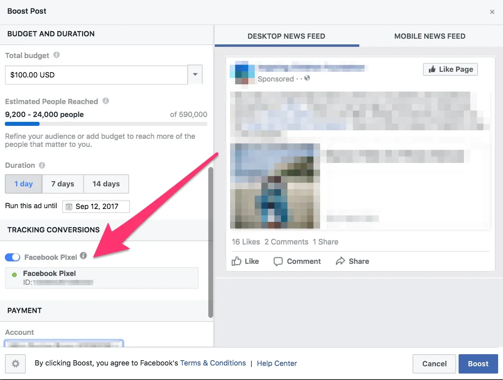Screen dimensions: 503x380
Task: Click the Cancel button
Action: click(434, 364)
